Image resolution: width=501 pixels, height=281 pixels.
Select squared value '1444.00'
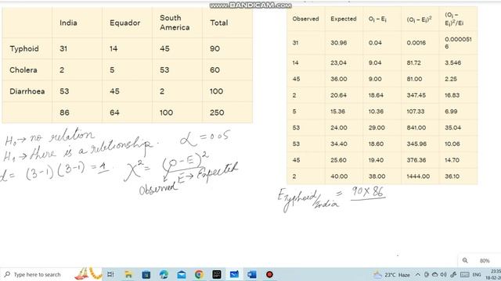click(418, 176)
